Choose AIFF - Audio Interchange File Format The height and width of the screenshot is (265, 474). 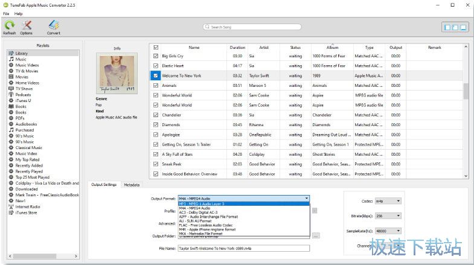click(x=244, y=217)
